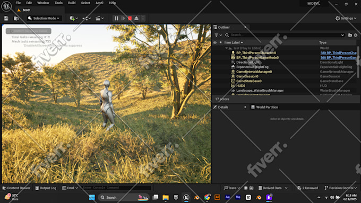Pause the Play In Editor simulation

pyautogui.click(x=116, y=19)
